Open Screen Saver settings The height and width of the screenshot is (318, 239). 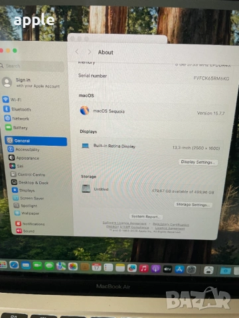click(29, 198)
